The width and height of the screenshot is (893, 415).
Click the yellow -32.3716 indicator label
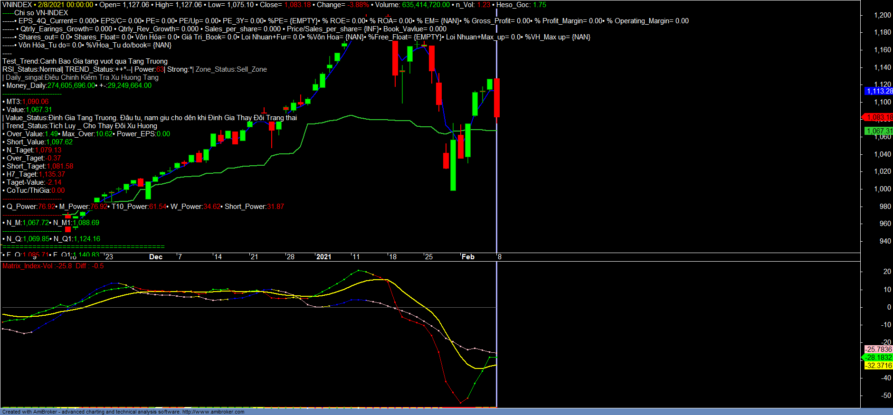click(878, 366)
